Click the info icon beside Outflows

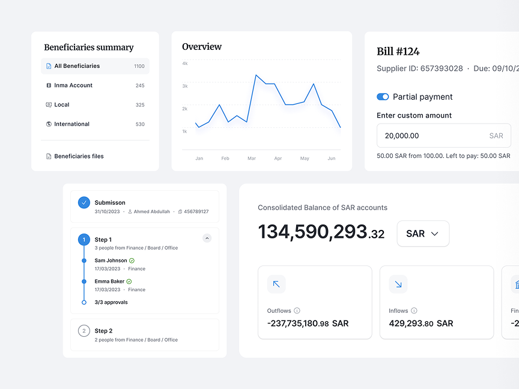click(x=297, y=311)
